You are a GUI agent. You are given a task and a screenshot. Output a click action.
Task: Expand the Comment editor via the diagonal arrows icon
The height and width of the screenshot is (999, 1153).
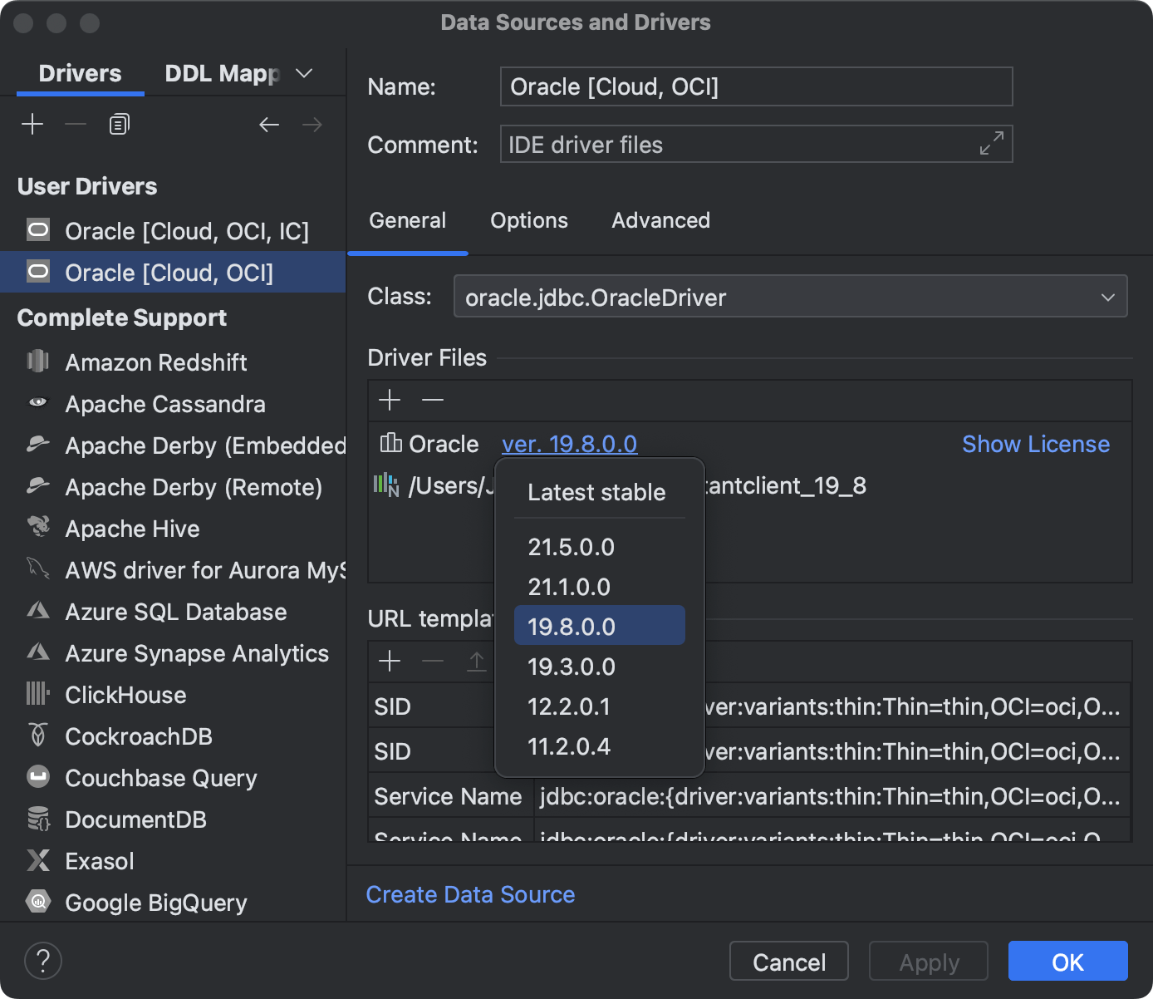[990, 143]
